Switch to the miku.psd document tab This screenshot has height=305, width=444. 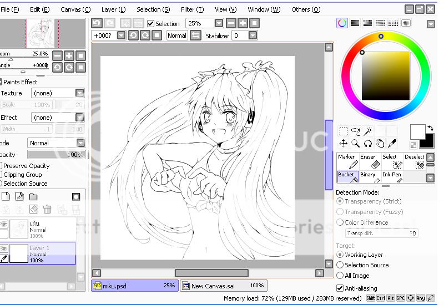135,286
